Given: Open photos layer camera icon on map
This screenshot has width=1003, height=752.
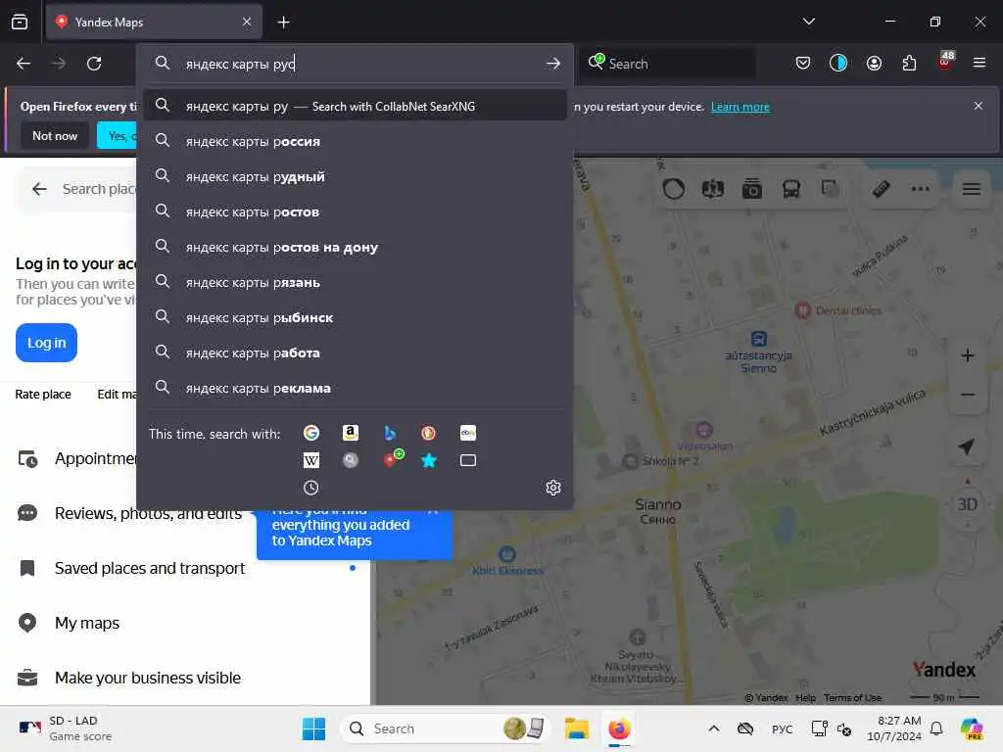Looking at the screenshot, I should click(752, 189).
